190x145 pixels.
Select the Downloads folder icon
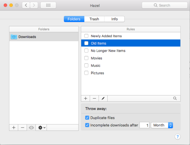pyautogui.click(x=14, y=37)
